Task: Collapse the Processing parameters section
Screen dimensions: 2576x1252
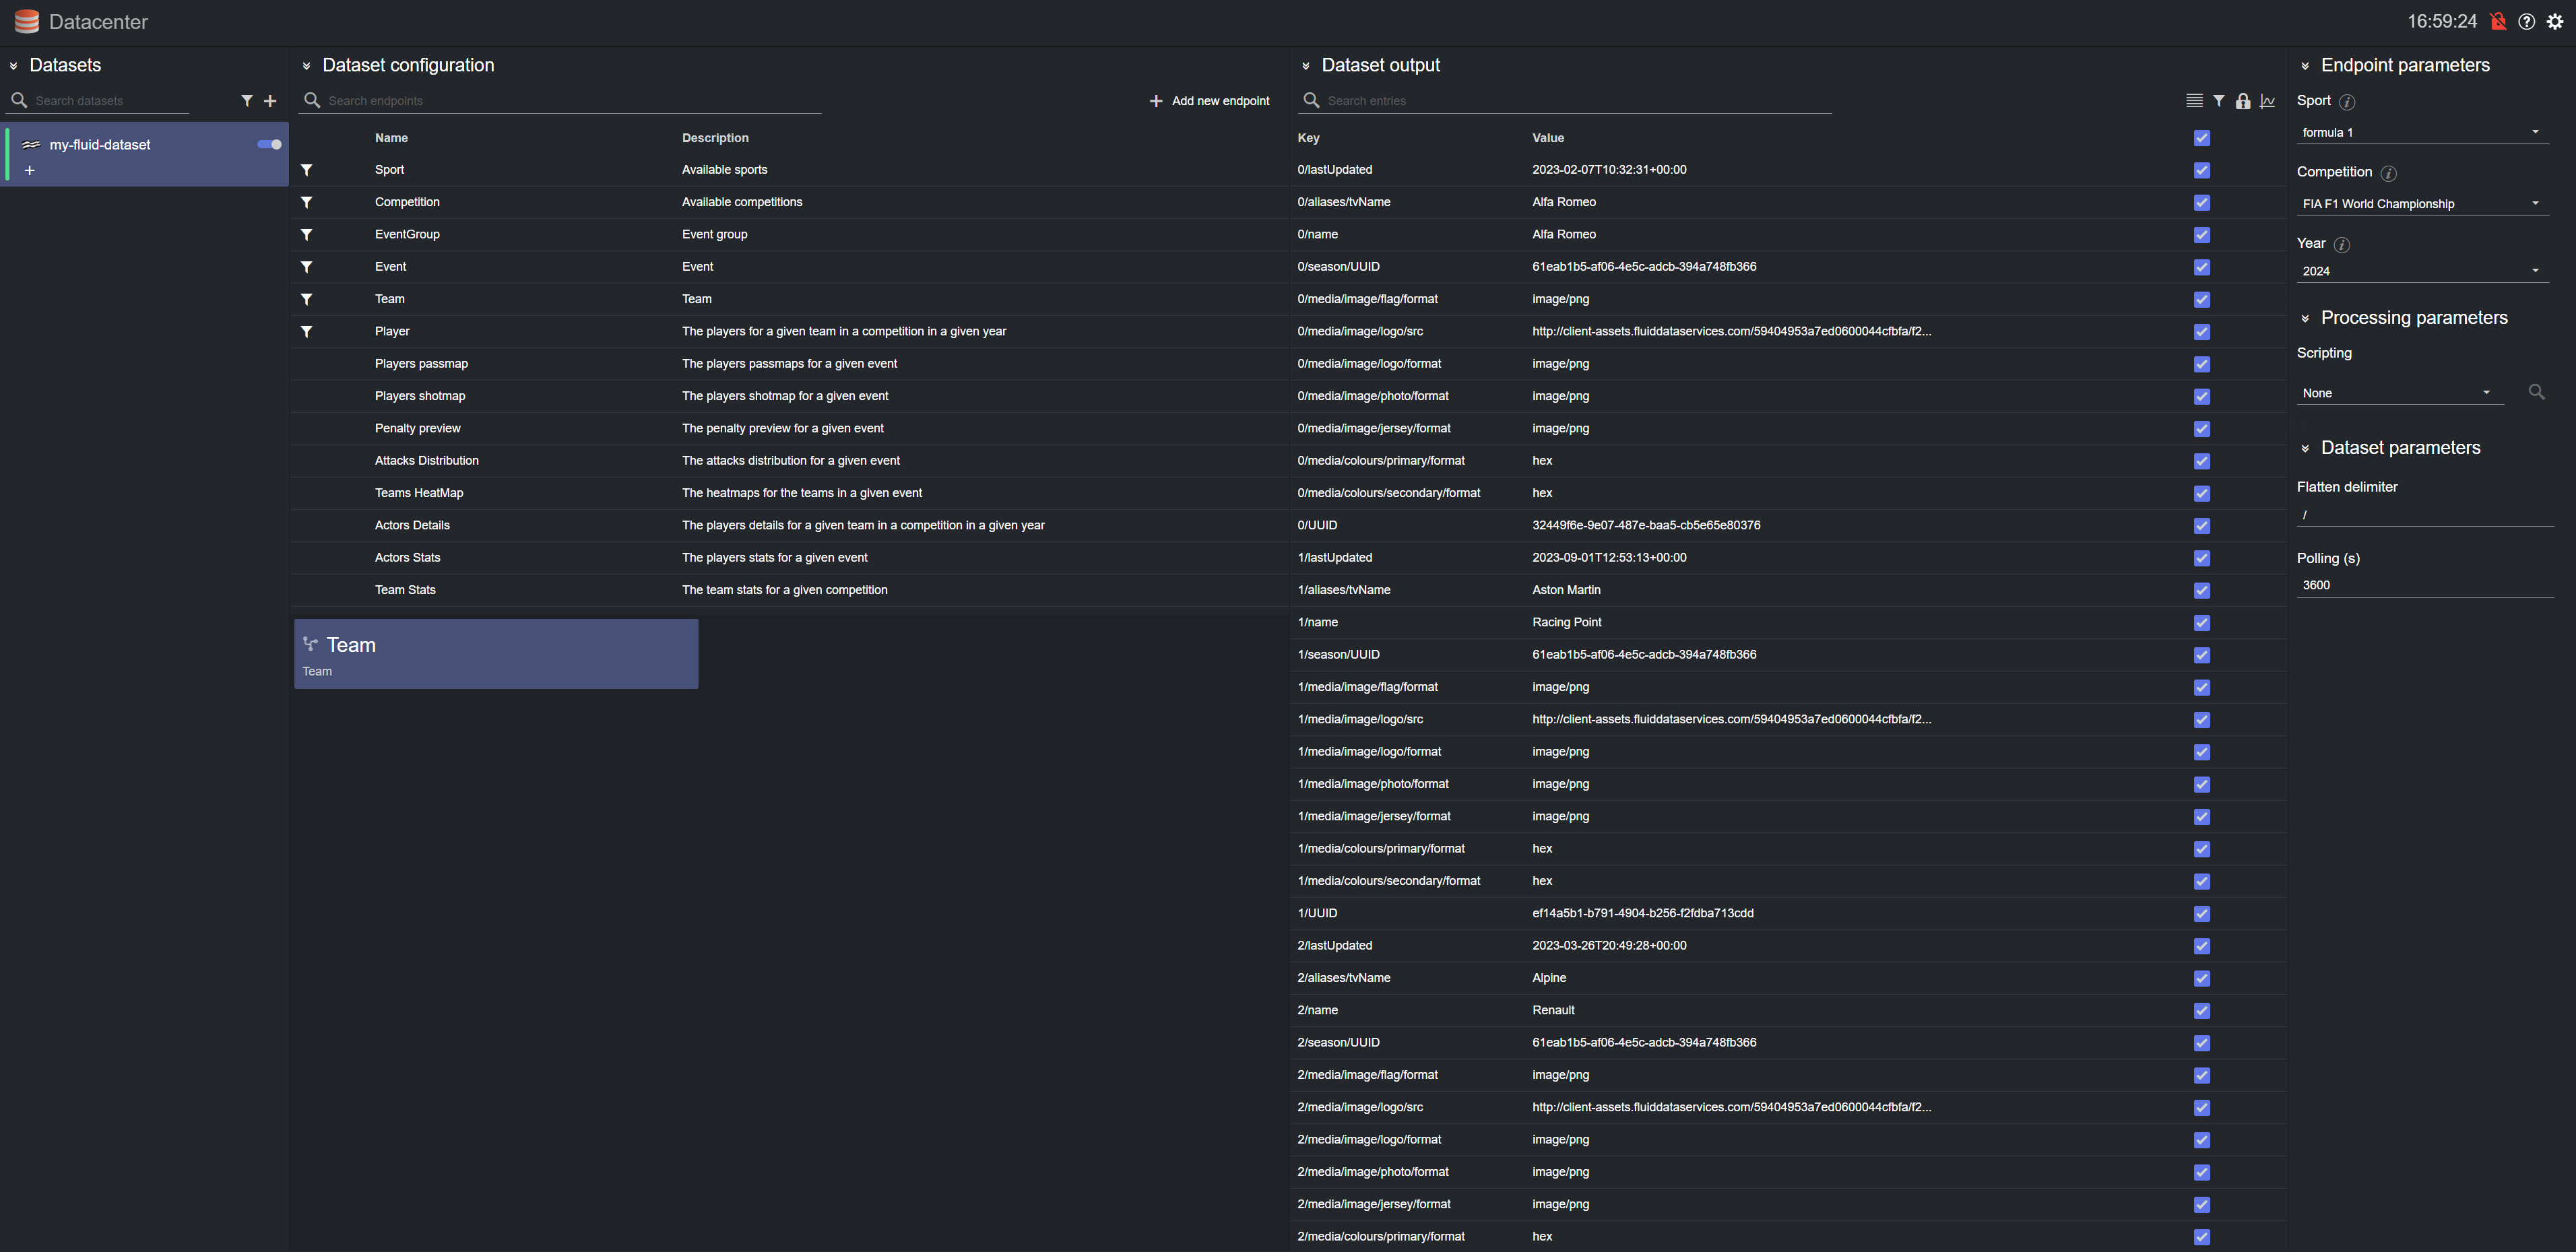Action: click(2305, 319)
